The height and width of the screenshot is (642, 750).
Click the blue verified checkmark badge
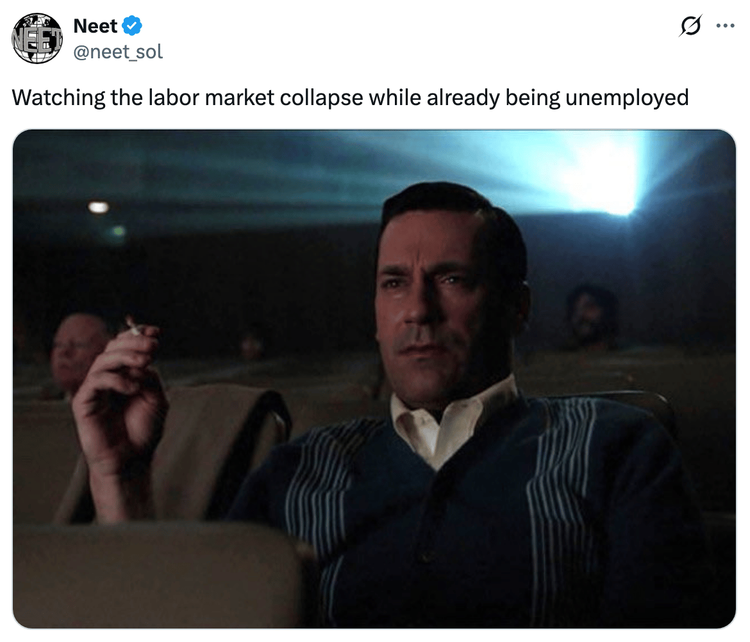tap(132, 26)
